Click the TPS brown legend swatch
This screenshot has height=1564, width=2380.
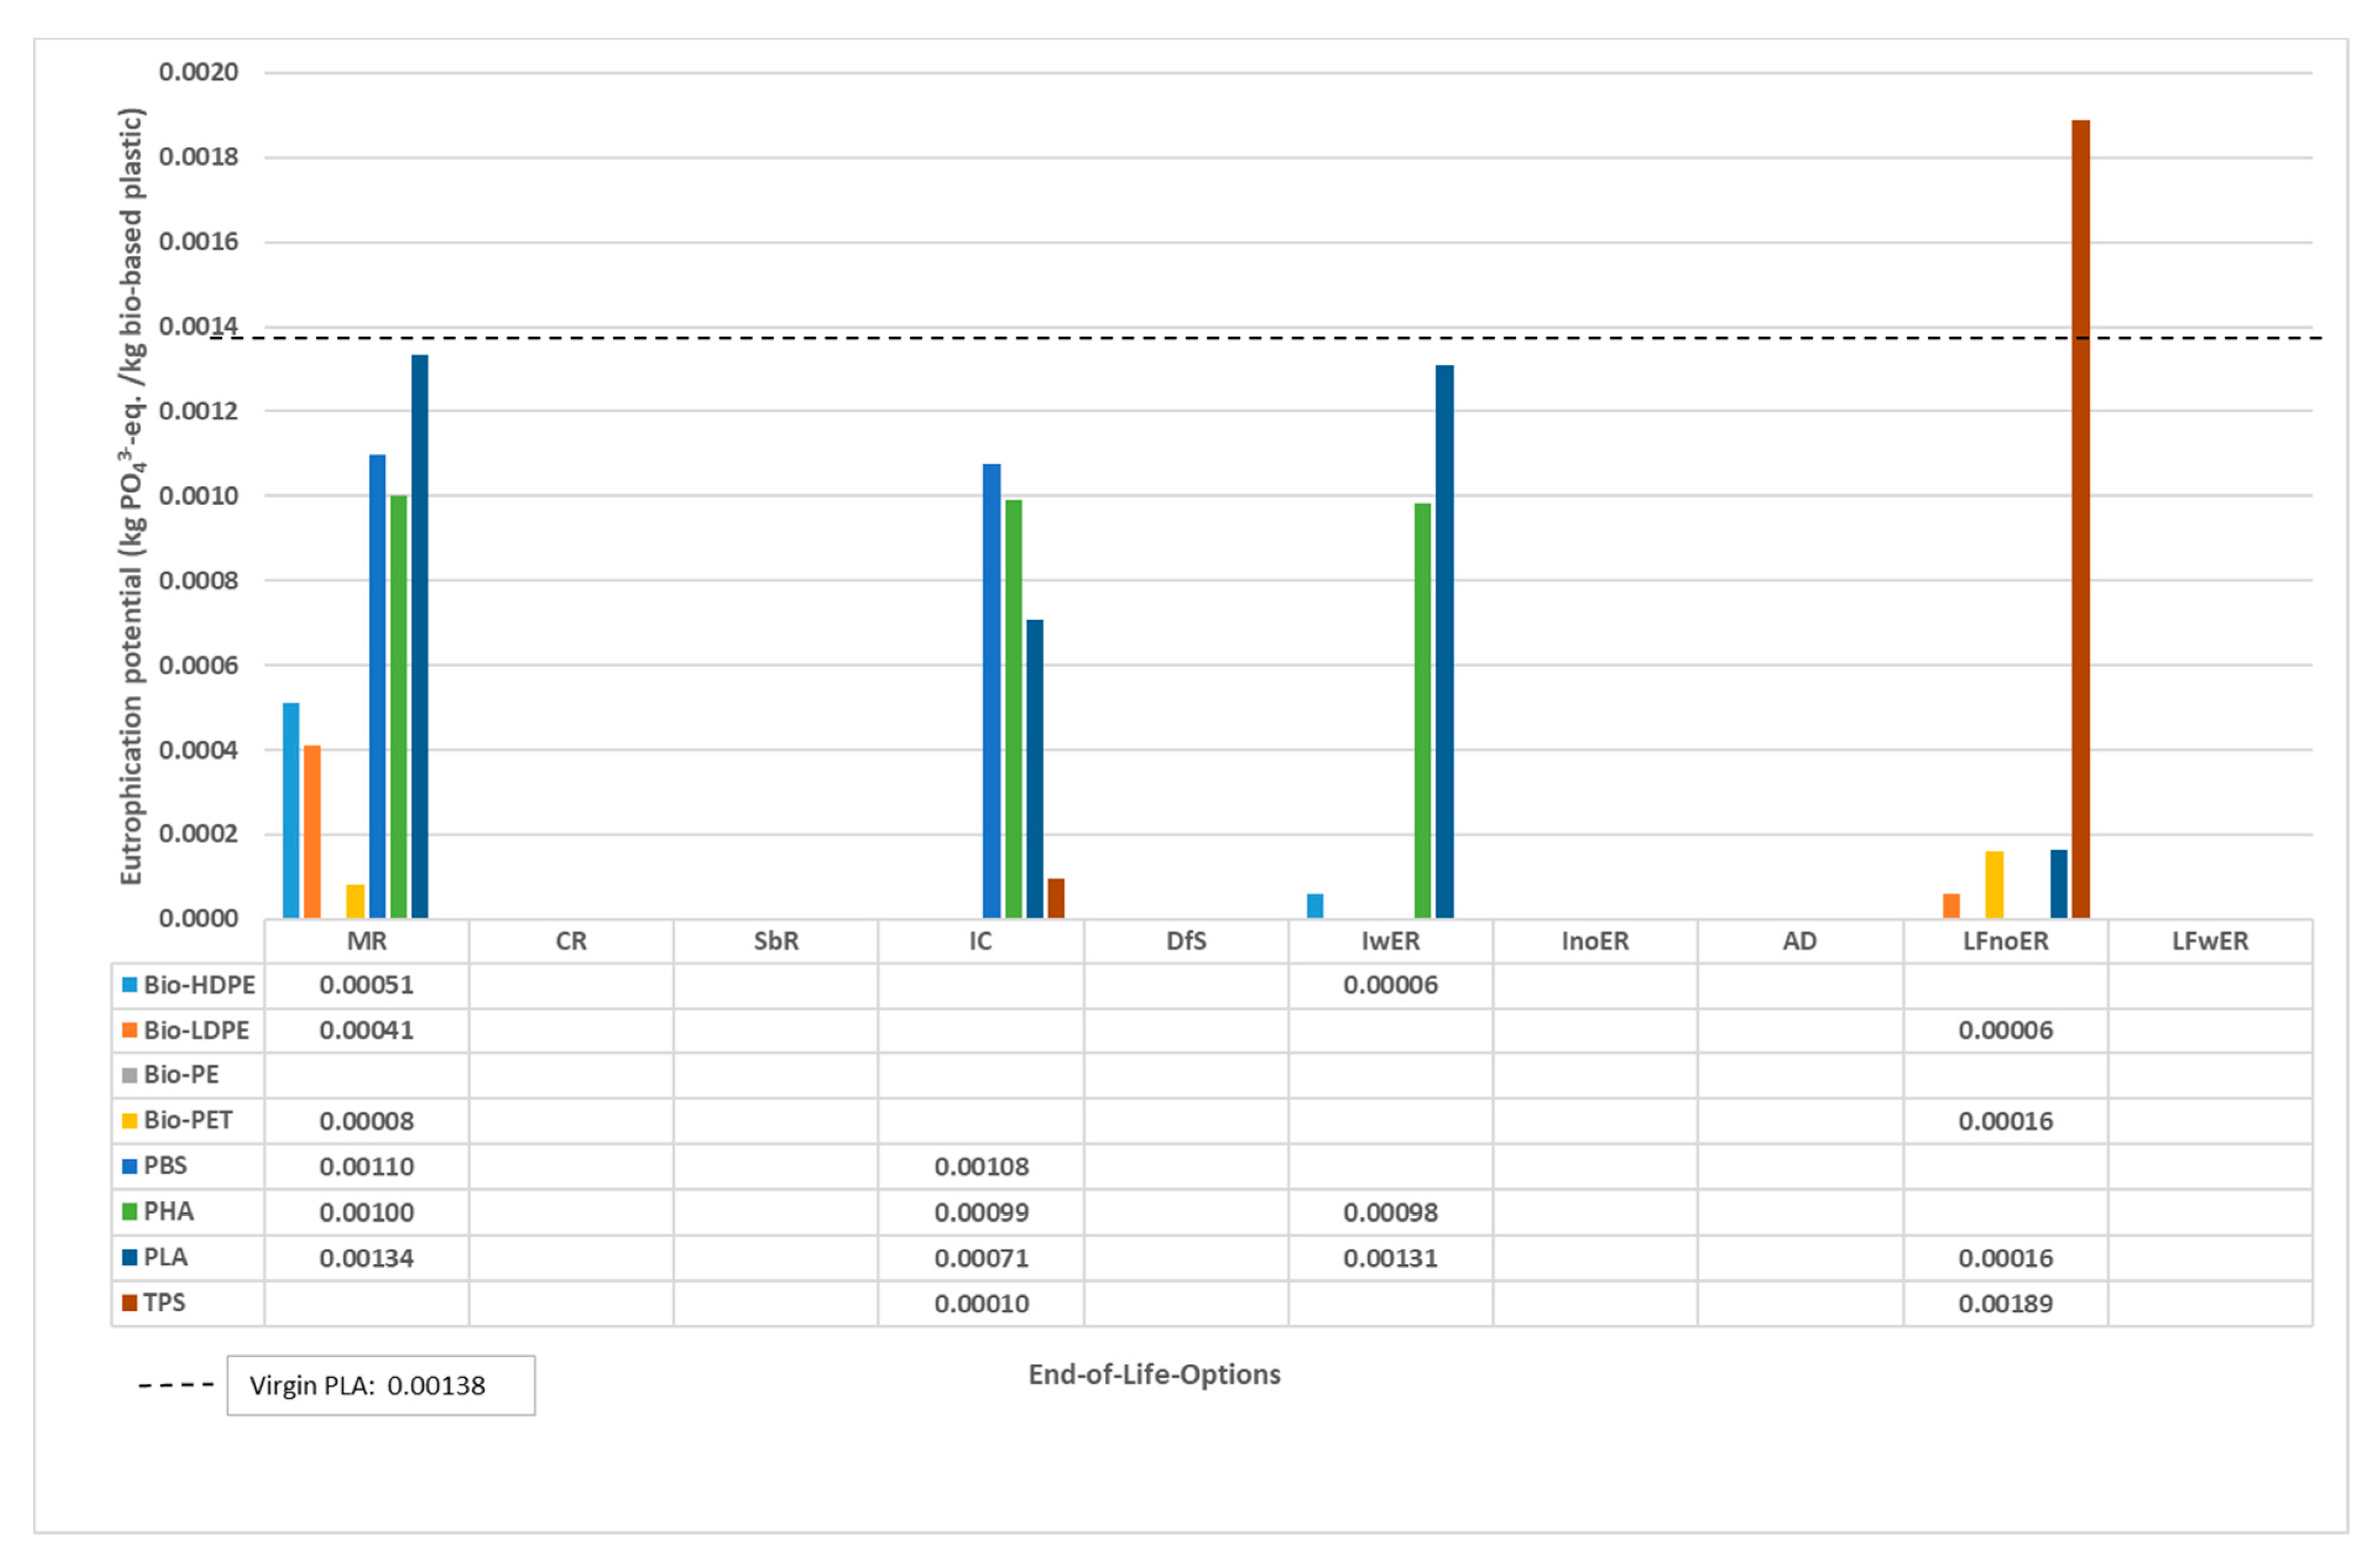(x=129, y=1303)
